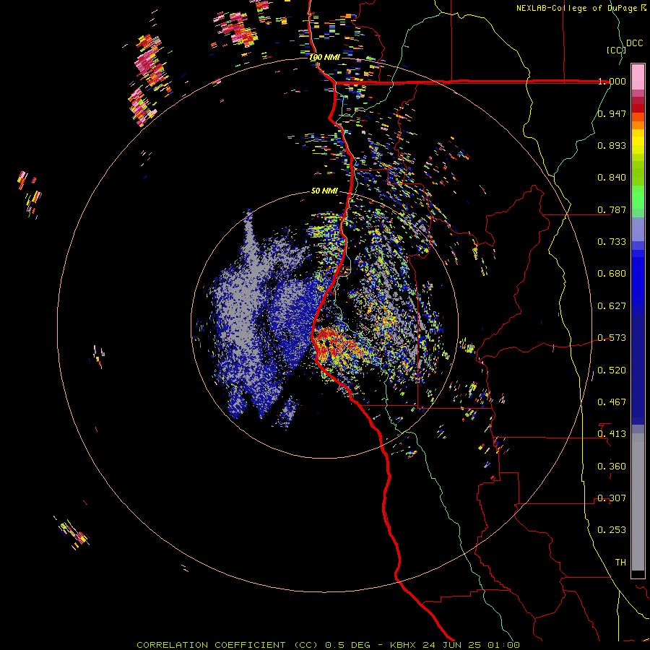Click the 24 JUN 25 01:00 timestamp

point(472,645)
